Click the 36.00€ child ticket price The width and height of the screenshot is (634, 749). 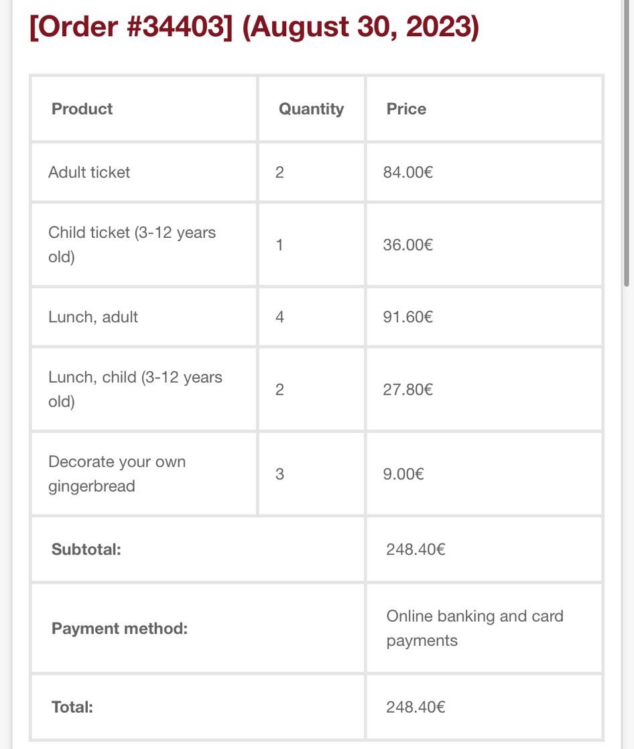tap(407, 245)
